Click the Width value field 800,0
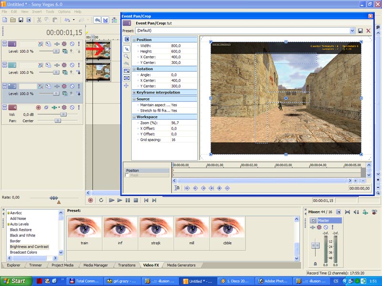382x286 pixels. tap(183, 46)
